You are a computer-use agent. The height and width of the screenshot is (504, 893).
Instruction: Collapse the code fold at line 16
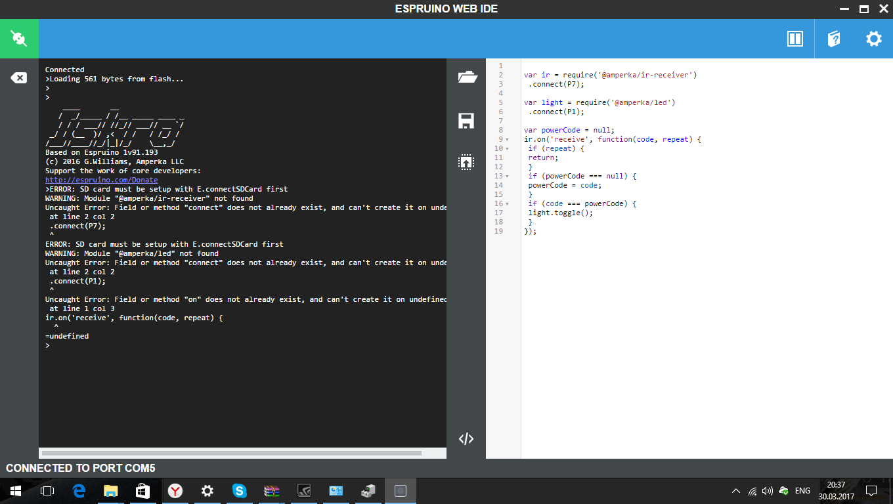[508, 204]
